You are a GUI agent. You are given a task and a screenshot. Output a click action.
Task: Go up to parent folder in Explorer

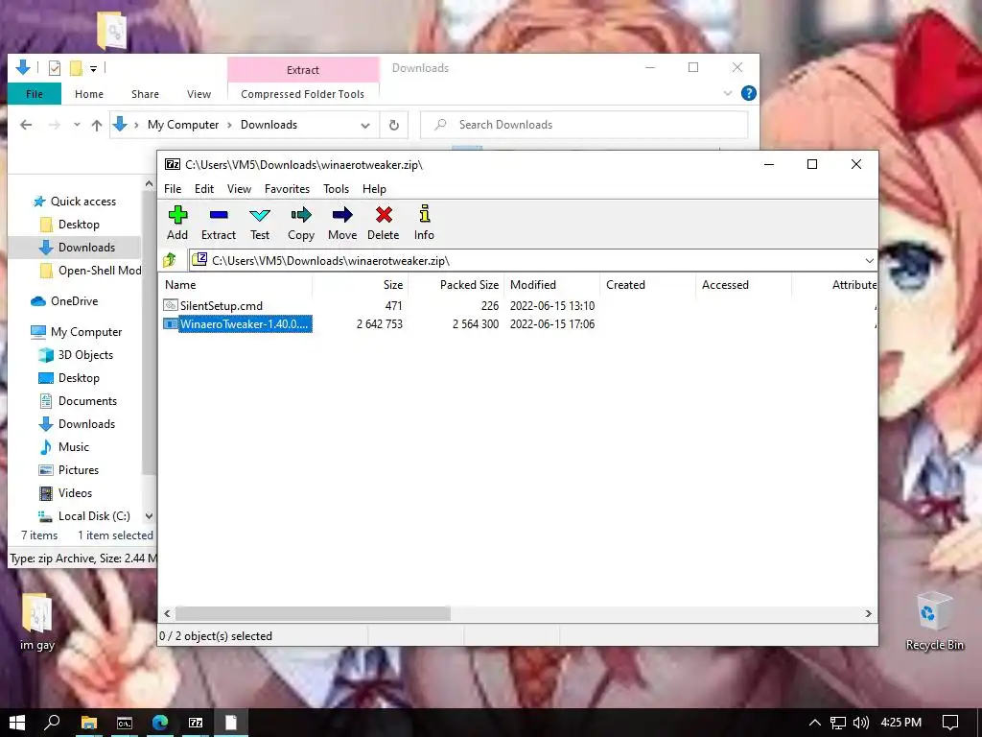(97, 125)
